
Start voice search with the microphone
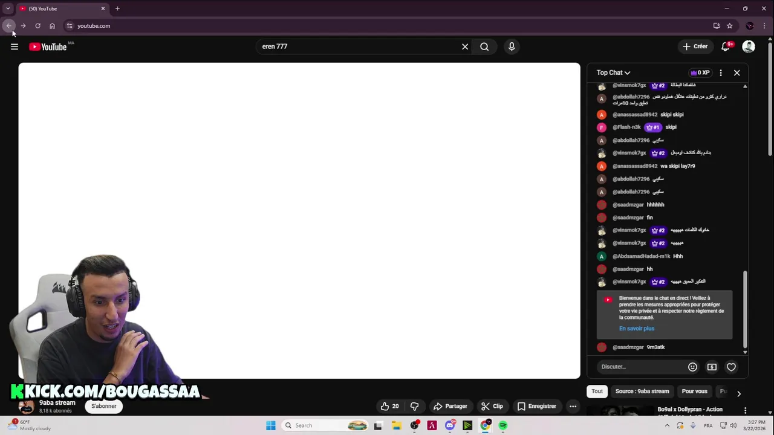pyautogui.click(x=512, y=47)
